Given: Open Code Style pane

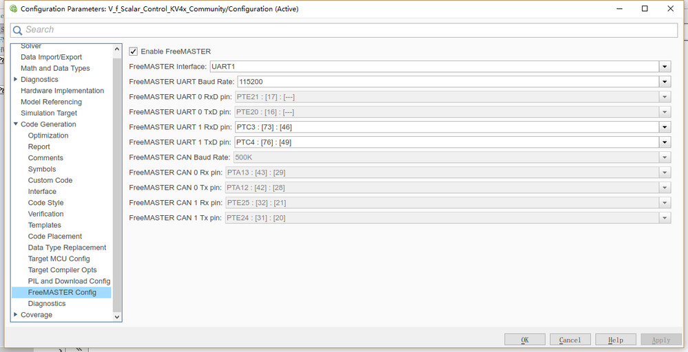Looking at the screenshot, I should click(46, 203).
